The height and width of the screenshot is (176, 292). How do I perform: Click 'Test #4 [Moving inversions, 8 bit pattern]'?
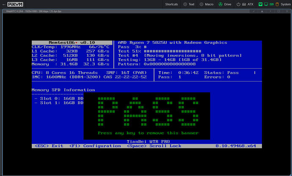(x=180, y=56)
